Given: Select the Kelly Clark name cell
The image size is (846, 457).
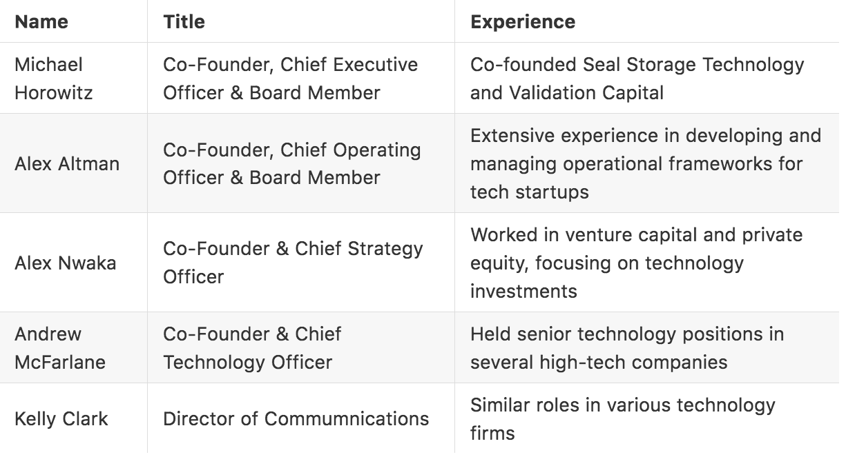Looking at the screenshot, I should tap(61, 419).
